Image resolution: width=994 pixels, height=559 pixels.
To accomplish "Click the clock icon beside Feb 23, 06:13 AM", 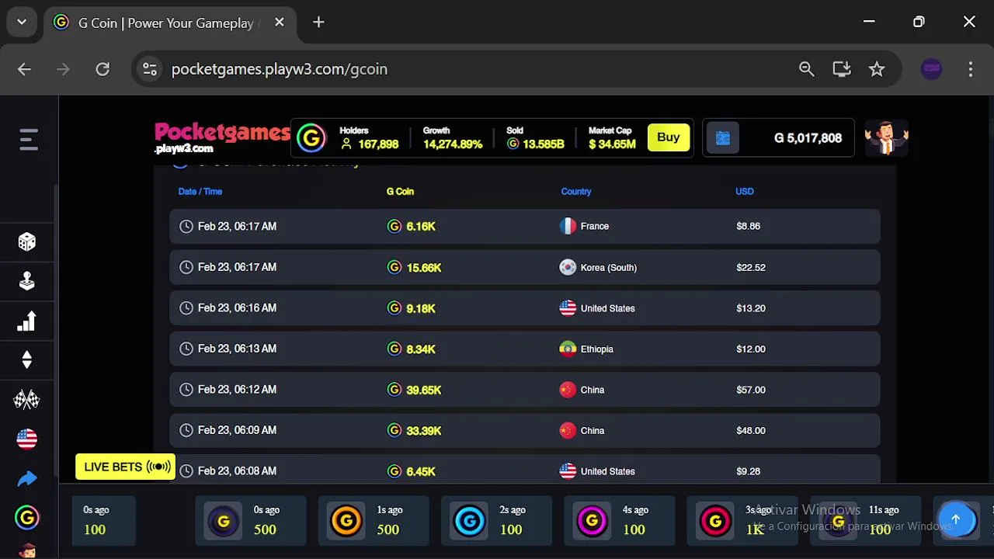I will pos(186,349).
